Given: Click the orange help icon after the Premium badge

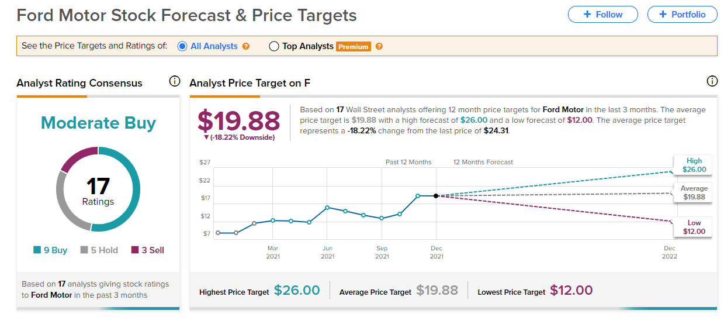Looking at the screenshot, I should click(x=379, y=46).
